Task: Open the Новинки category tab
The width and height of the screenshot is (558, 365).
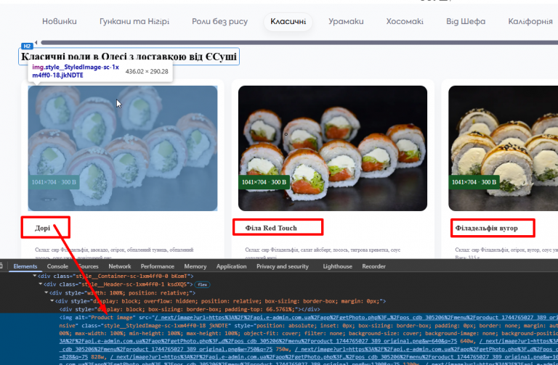Action: point(60,21)
